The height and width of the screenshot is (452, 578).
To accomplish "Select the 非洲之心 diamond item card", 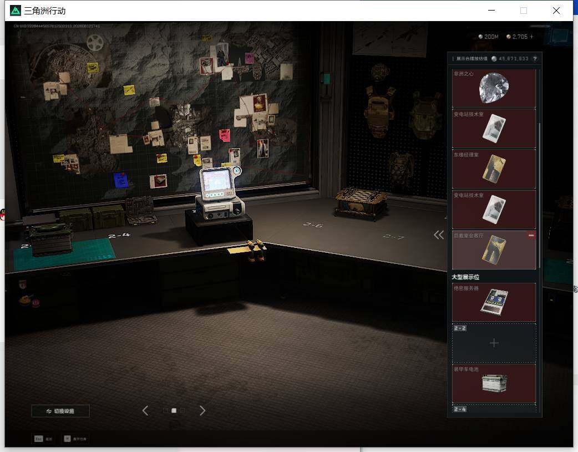I will pos(494,88).
